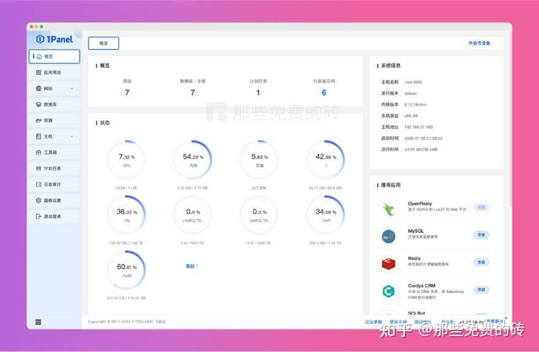Install Redis with its 安装 button
This screenshot has width=539, height=352.
point(481,262)
